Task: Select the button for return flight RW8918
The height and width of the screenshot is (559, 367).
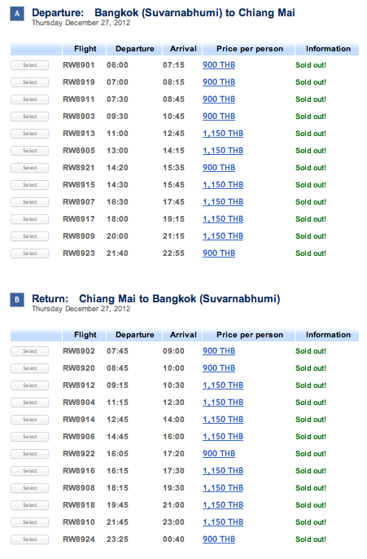Action: (29, 505)
